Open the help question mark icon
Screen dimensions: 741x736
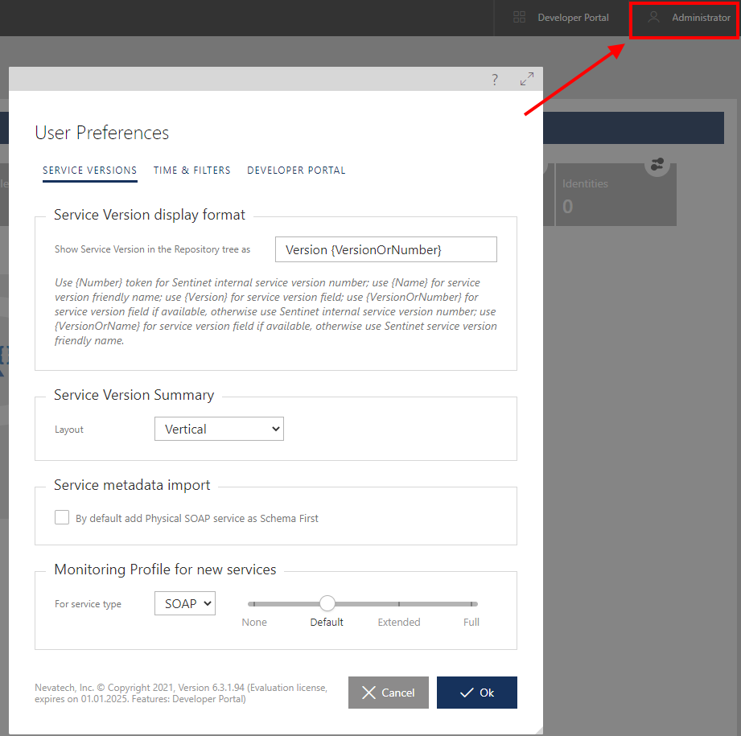pyautogui.click(x=494, y=80)
